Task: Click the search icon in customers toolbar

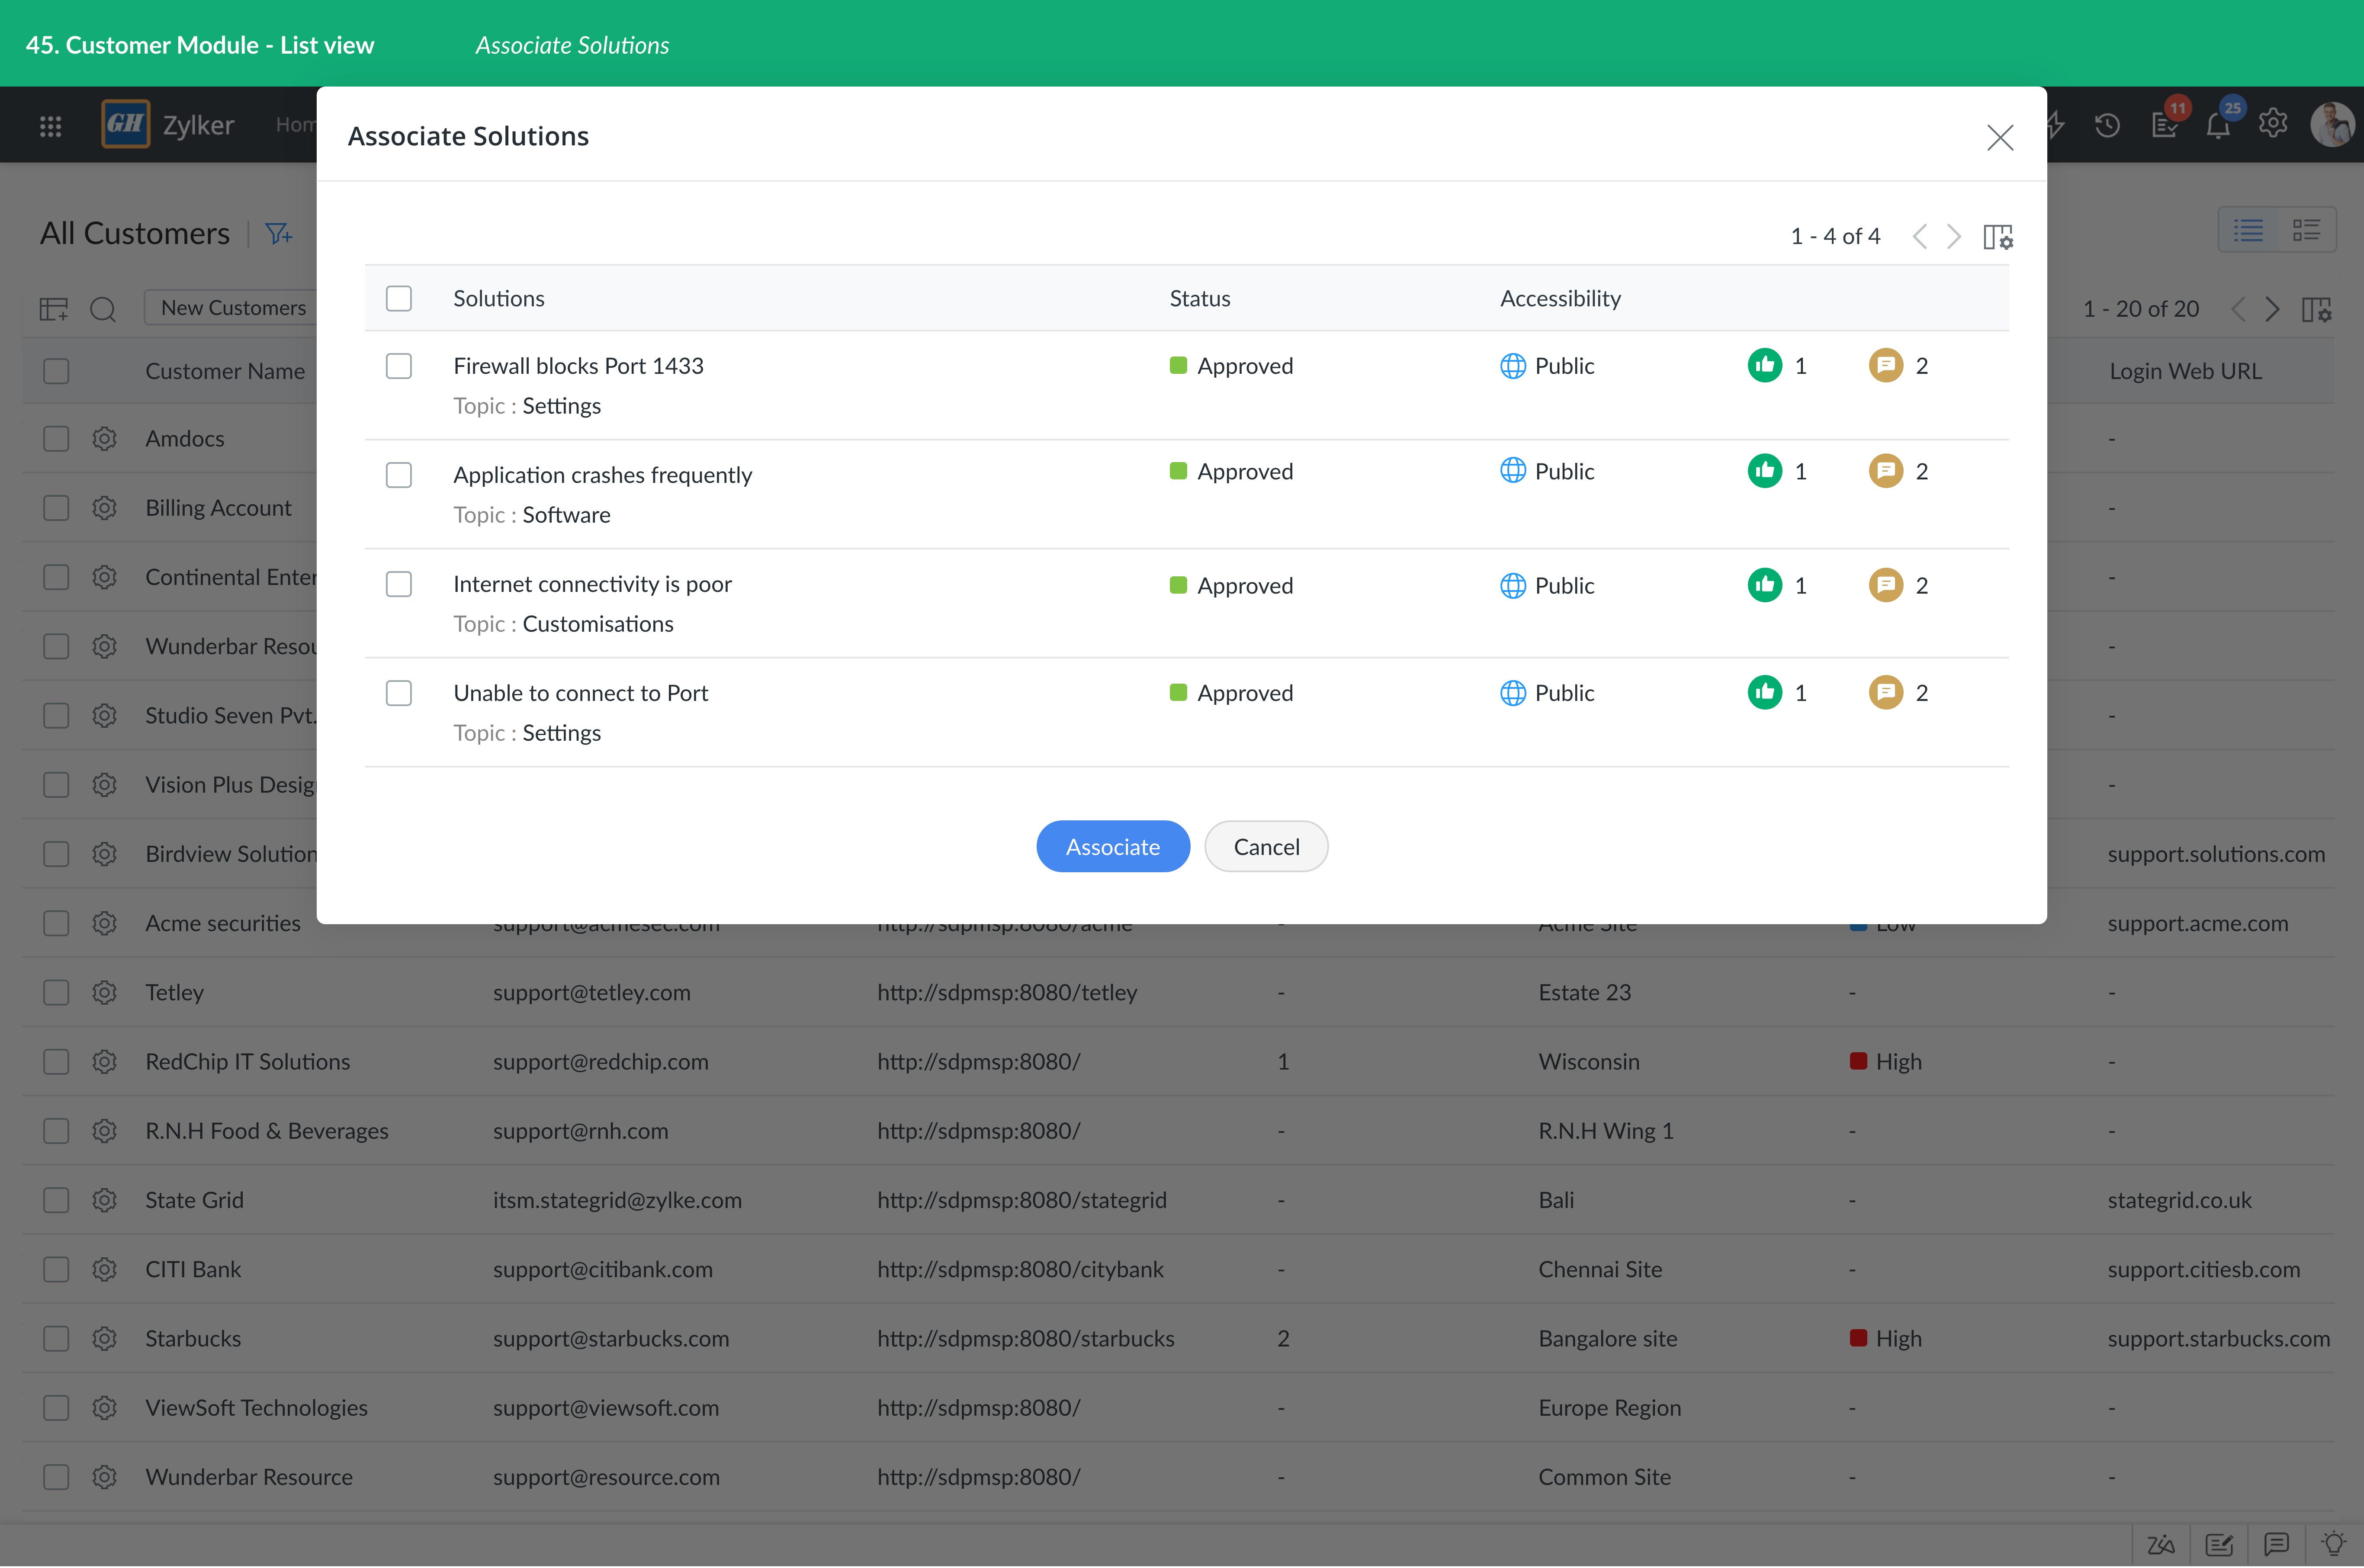Action: pyautogui.click(x=103, y=309)
